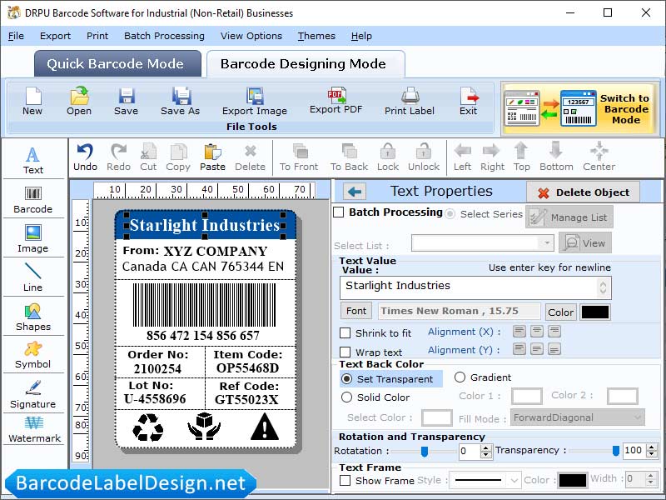Viewport: 666px width, 500px height.
Task: Enable the Batch Processing checkbox
Action: [x=339, y=212]
